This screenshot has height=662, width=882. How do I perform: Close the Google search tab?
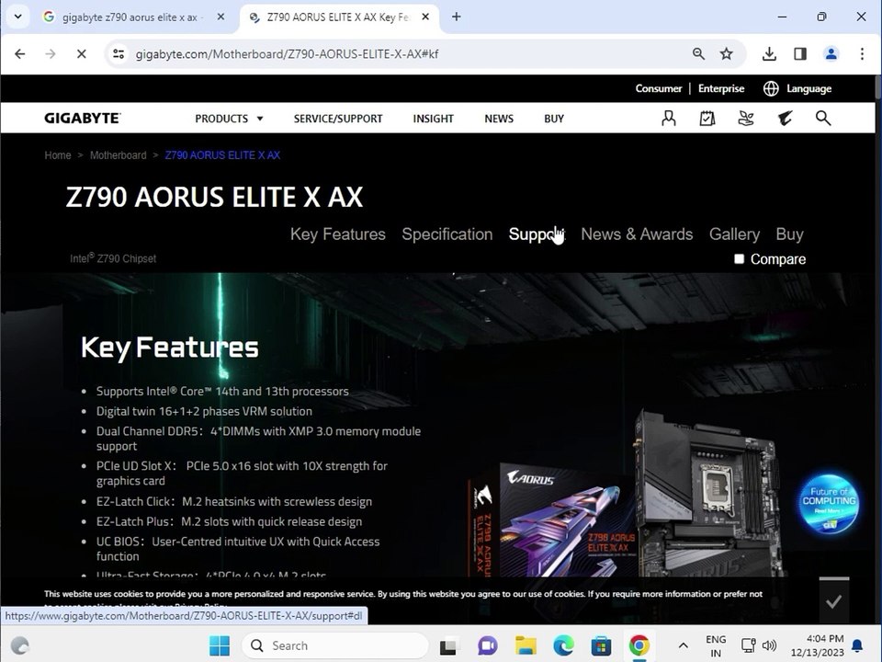point(221,17)
